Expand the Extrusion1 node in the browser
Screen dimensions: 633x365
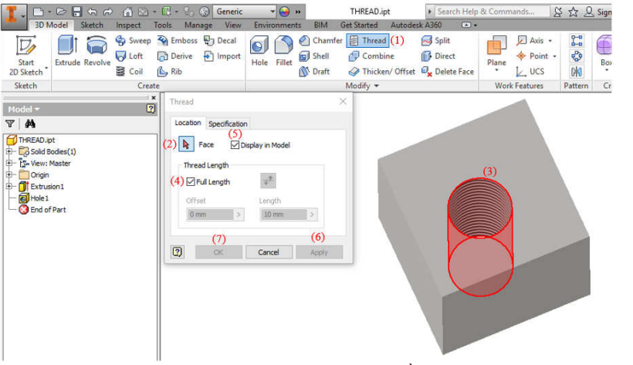coord(9,187)
